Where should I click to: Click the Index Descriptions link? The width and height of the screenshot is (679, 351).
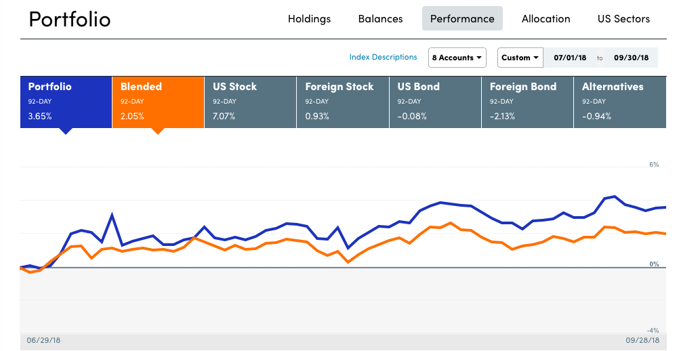[x=383, y=58]
